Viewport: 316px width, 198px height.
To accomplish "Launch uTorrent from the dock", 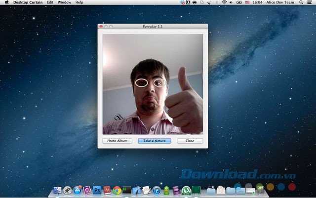I will [186, 190].
